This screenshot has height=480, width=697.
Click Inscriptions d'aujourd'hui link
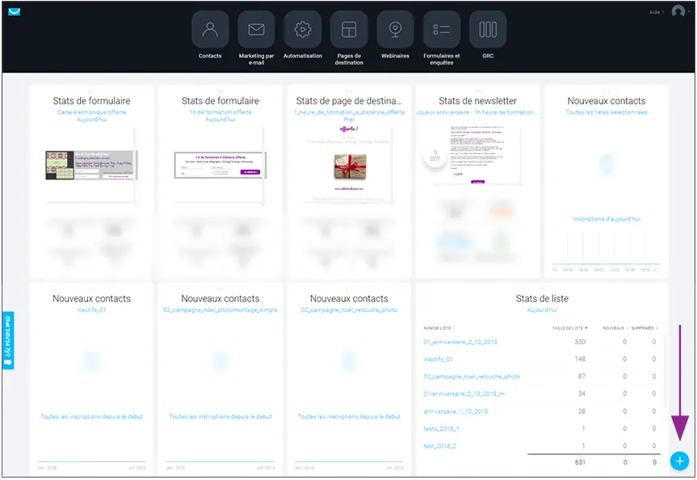pos(607,219)
